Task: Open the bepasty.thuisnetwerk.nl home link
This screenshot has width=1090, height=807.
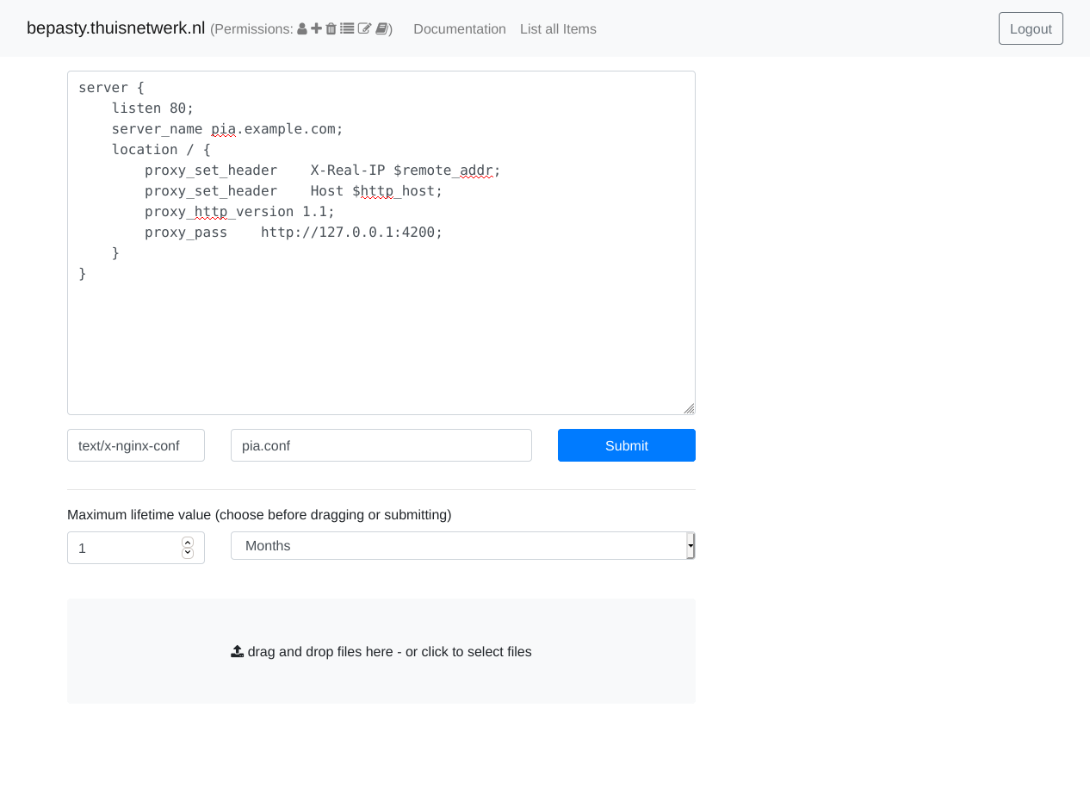Action: coord(116,28)
